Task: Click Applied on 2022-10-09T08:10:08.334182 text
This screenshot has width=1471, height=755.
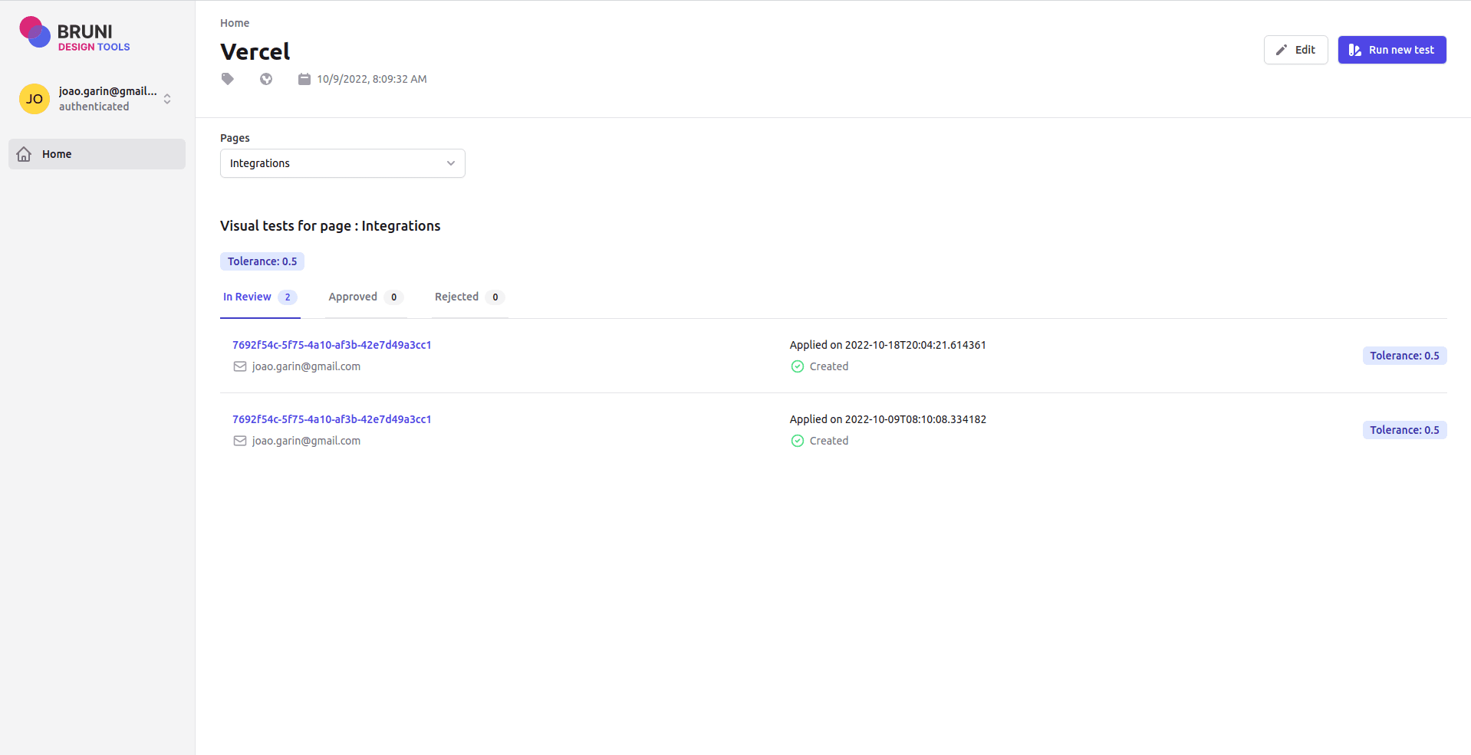Action: pyautogui.click(x=888, y=419)
